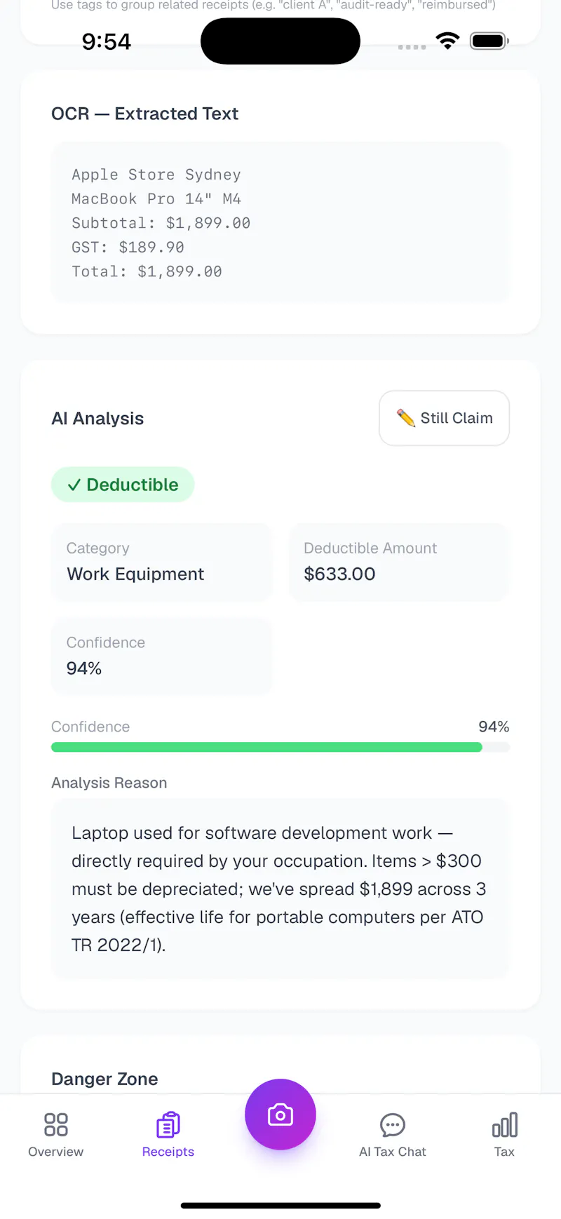Tap the green confidence progress bar
This screenshot has width=561, height=1219.
280,747
